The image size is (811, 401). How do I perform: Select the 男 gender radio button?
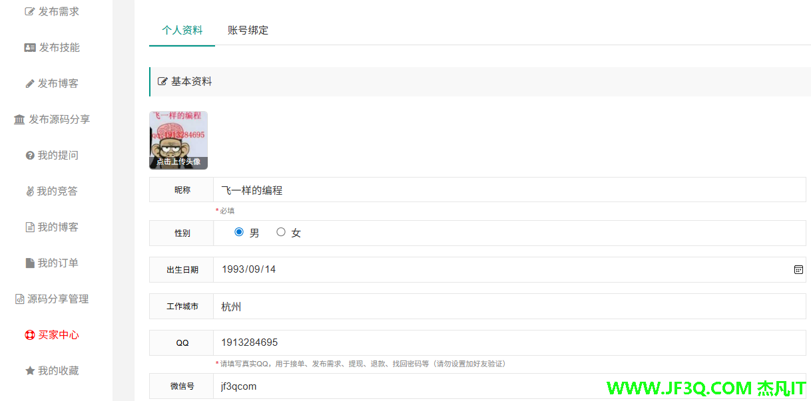[x=239, y=232]
